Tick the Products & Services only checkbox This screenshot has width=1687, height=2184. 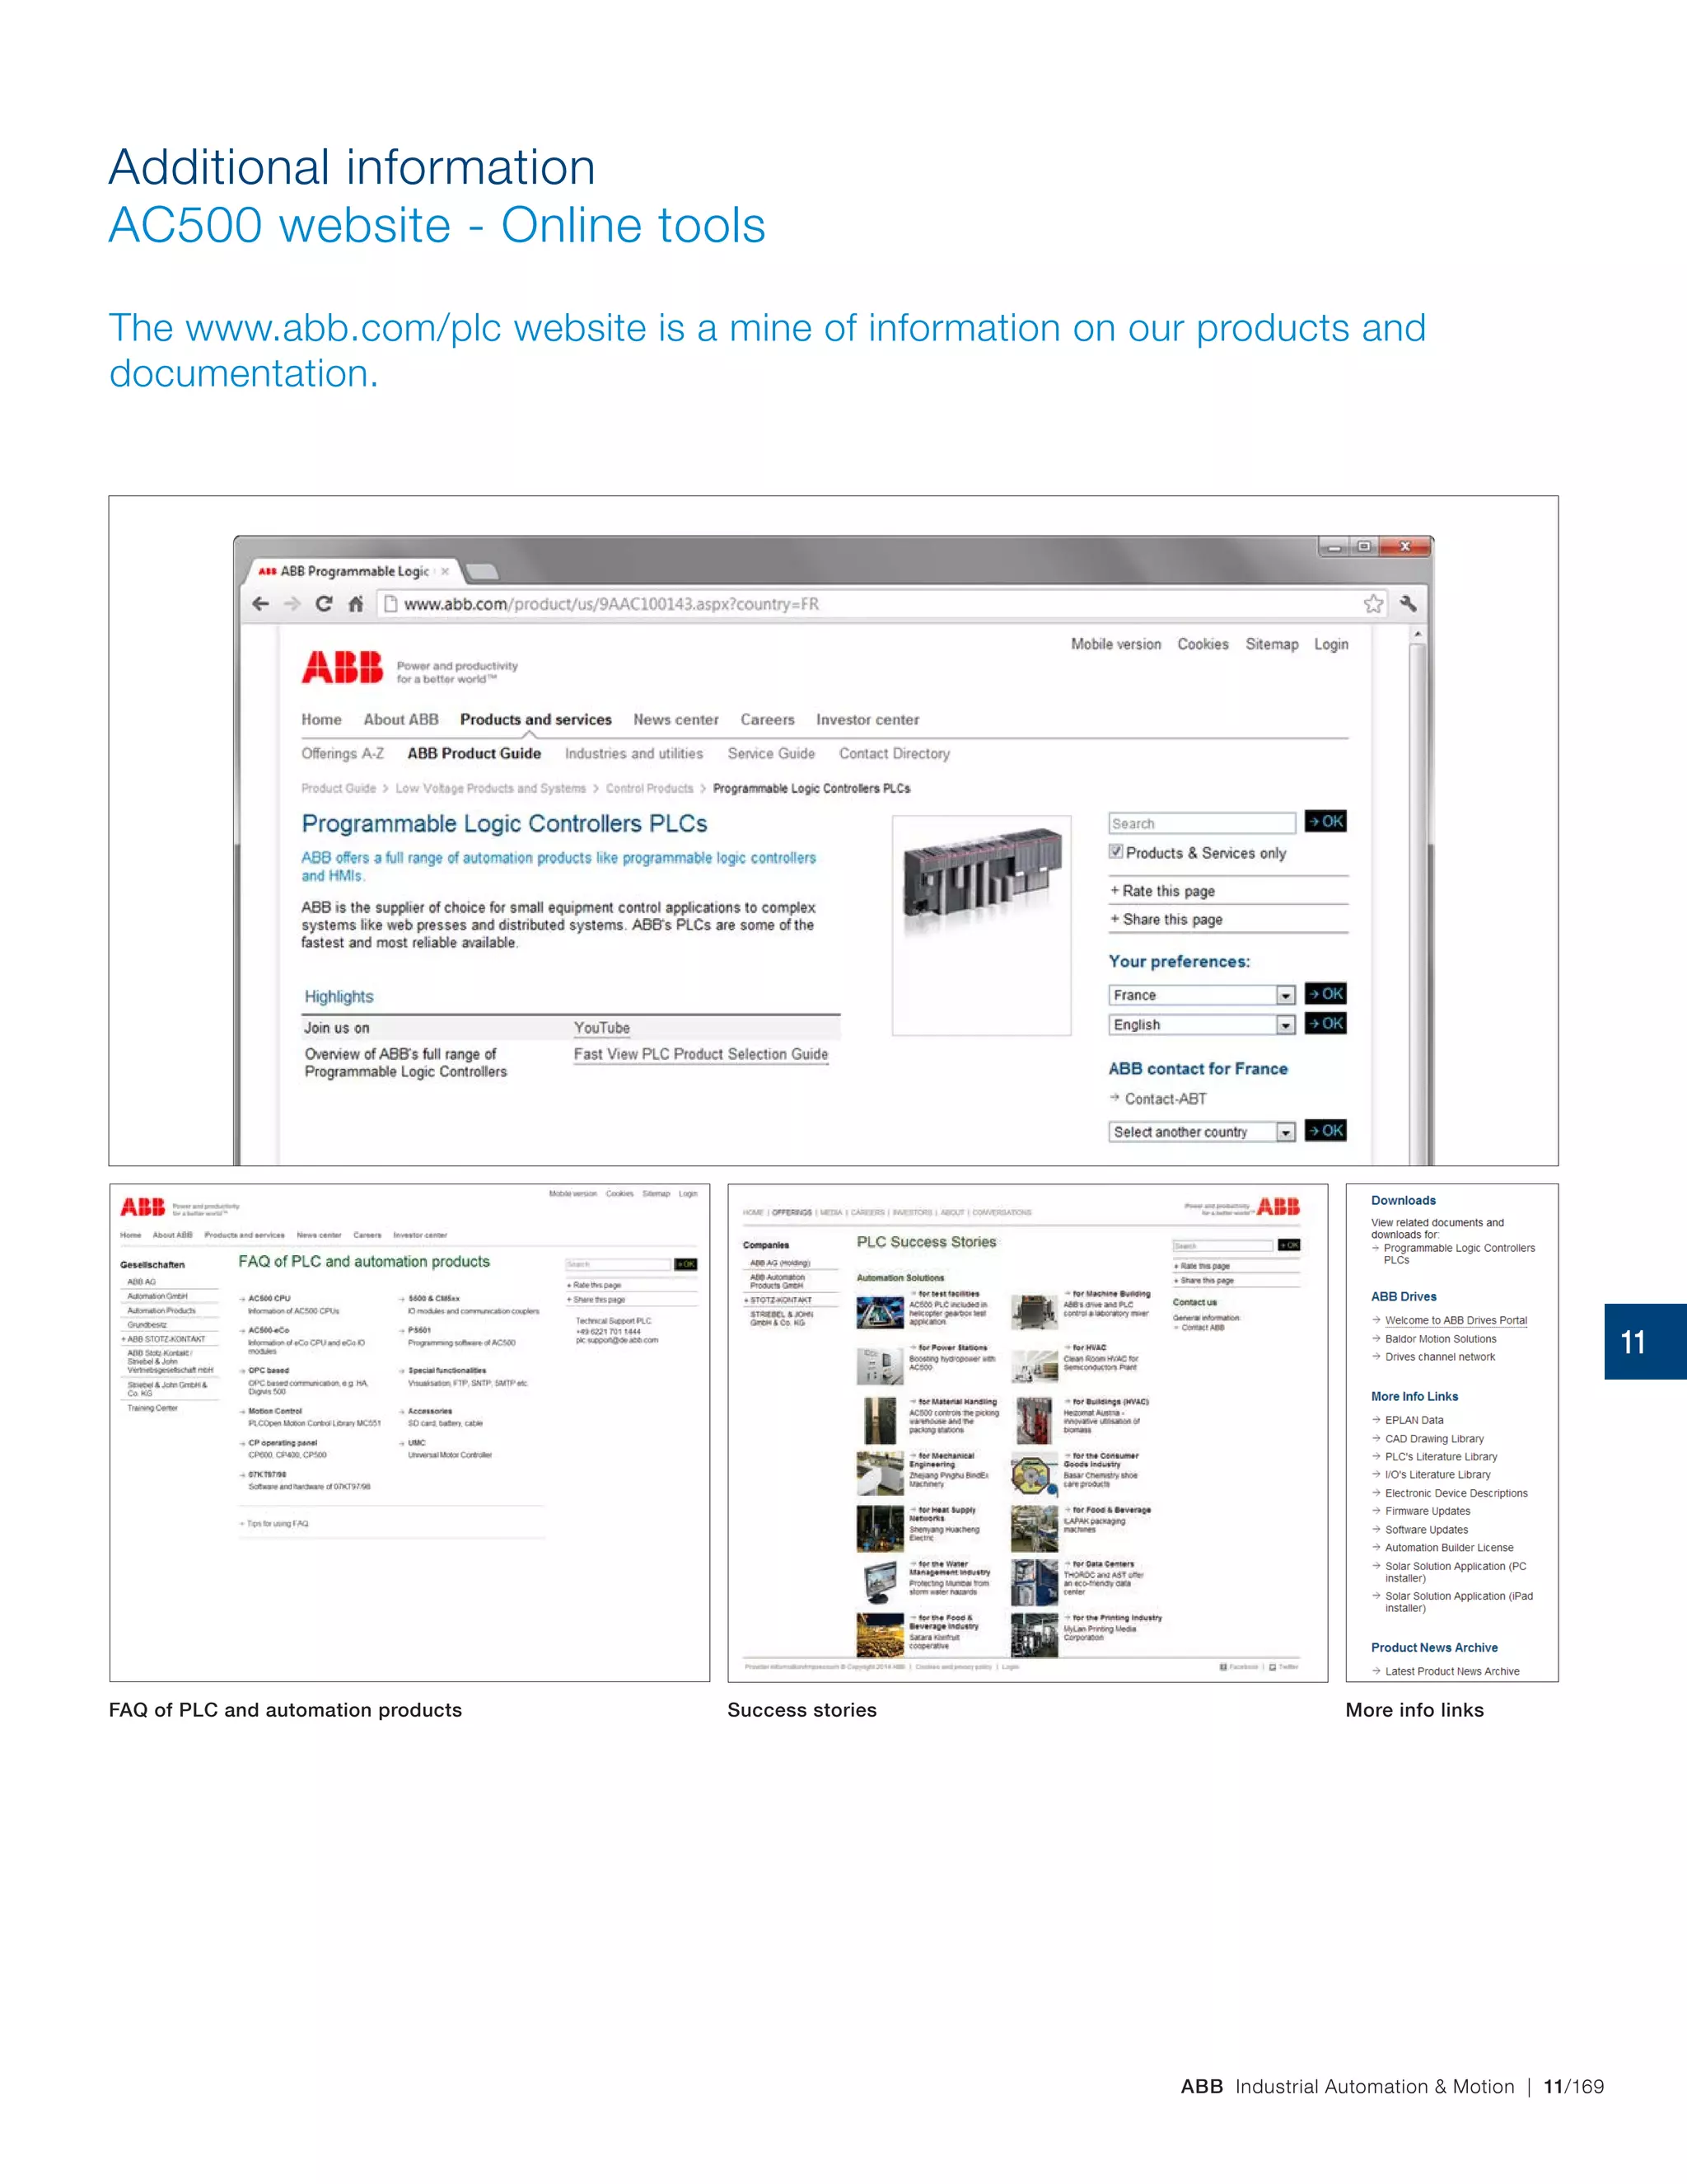pos(1115,852)
